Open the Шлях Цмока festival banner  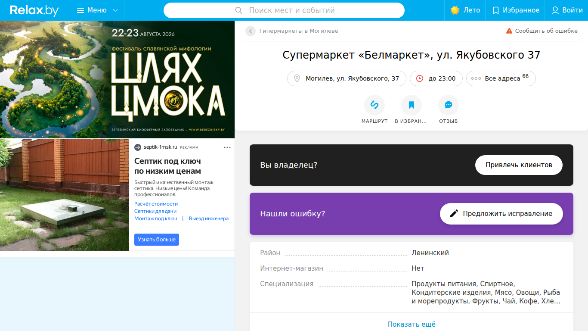coord(117,80)
